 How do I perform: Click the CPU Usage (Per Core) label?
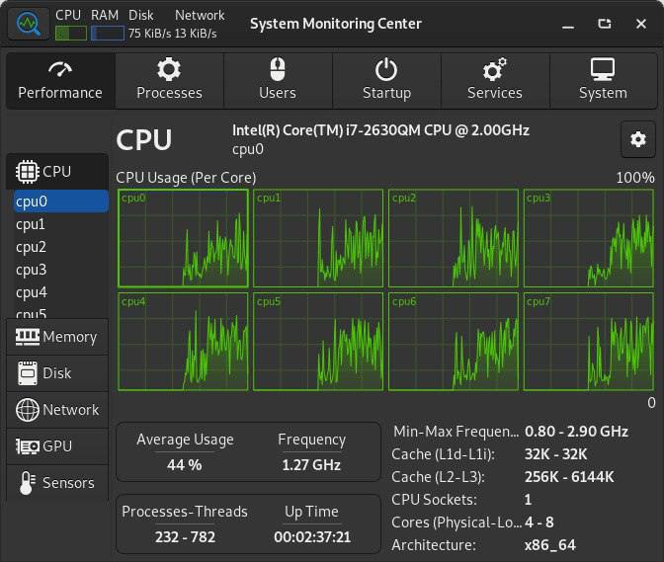point(186,178)
